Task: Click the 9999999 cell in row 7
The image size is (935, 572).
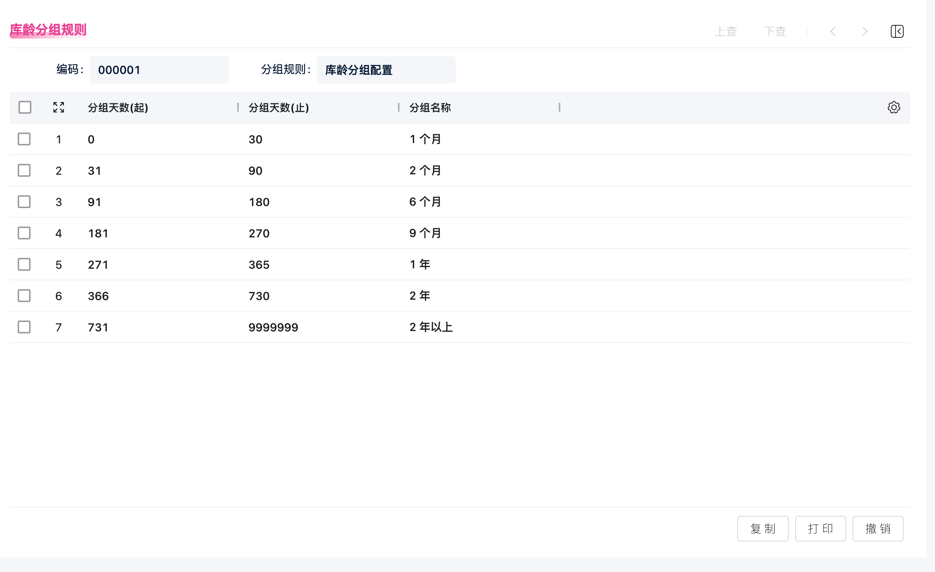Action: click(x=273, y=327)
